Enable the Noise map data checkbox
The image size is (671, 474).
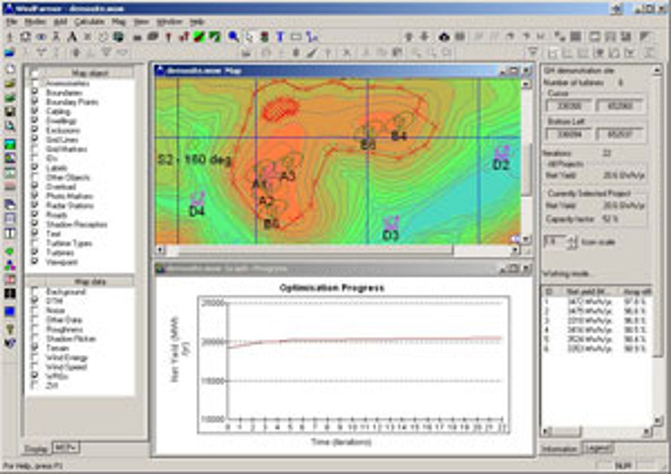coord(35,310)
